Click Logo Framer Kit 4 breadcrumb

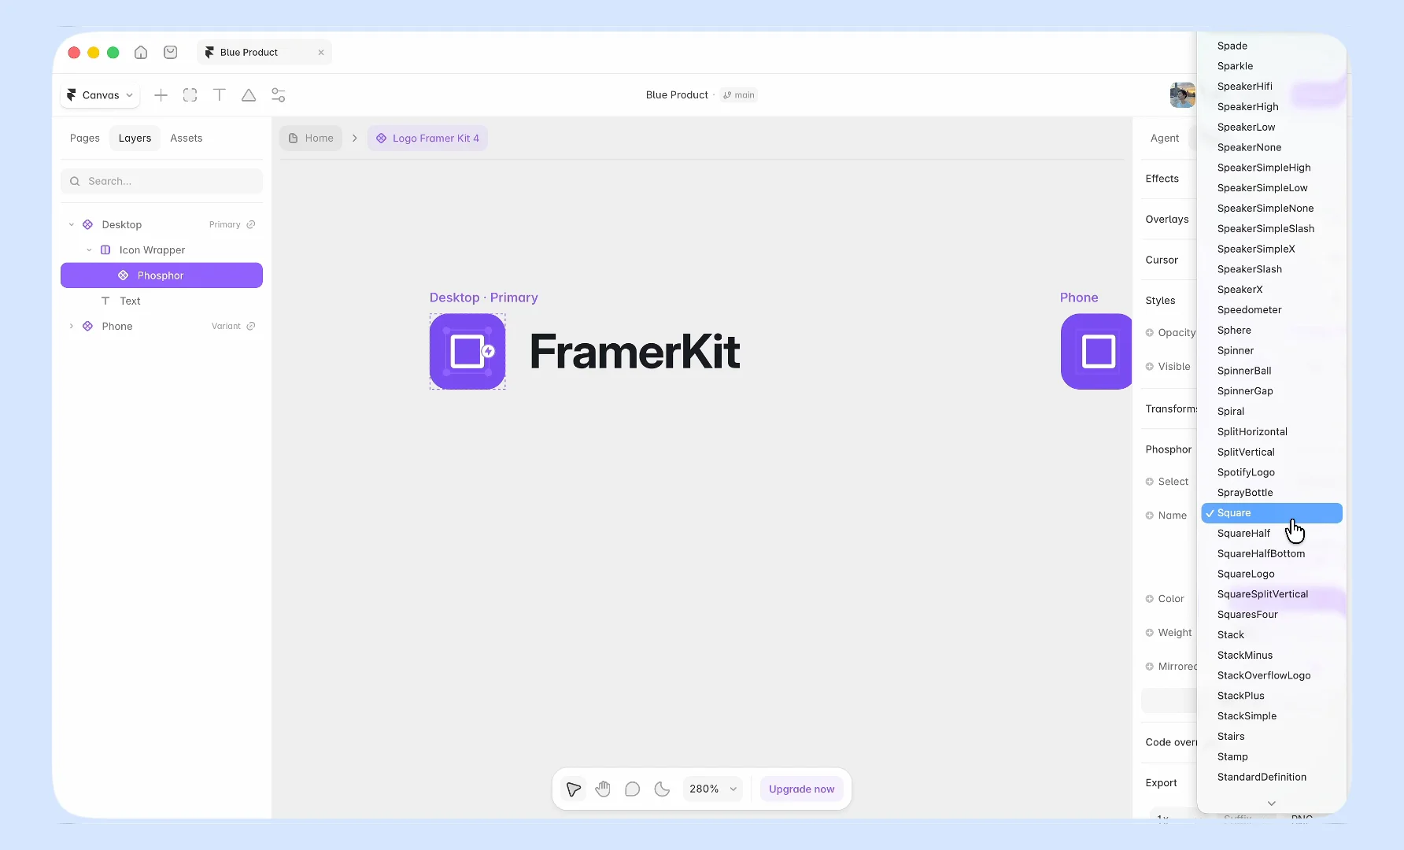tap(427, 139)
